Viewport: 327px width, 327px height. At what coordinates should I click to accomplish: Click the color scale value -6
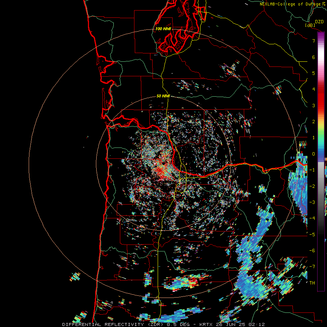312,251
